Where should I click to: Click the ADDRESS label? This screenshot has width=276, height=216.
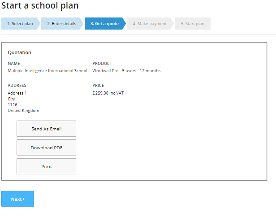17,86
